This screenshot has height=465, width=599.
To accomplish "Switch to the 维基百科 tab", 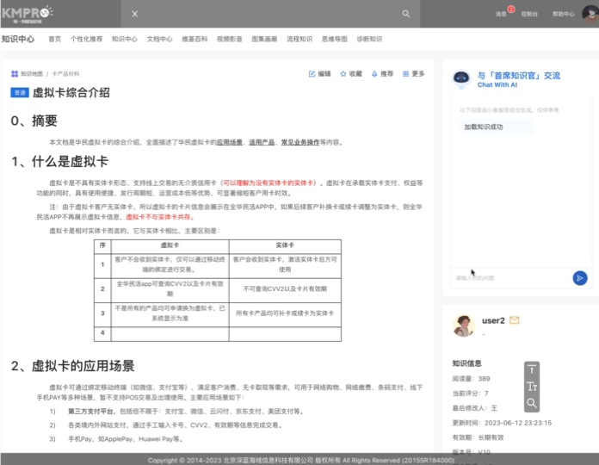I will coord(195,39).
